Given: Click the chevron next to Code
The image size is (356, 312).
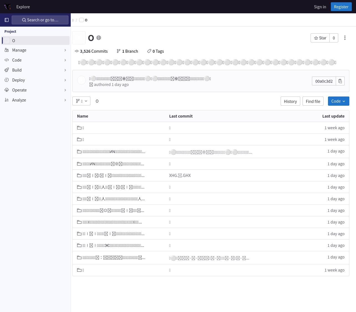Looking at the screenshot, I should point(65,60).
